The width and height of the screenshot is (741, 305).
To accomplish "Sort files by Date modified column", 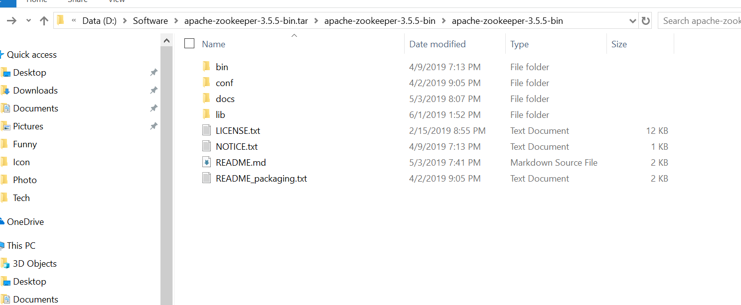I will click(x=438, y=44).
